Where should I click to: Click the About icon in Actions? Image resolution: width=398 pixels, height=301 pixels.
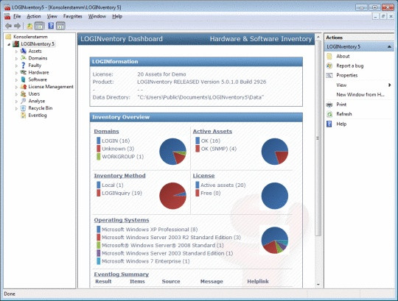click(329, 56)
